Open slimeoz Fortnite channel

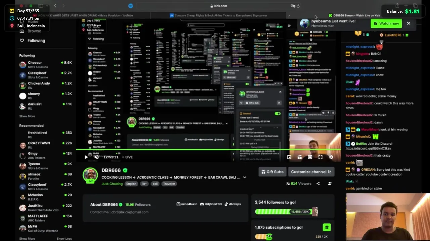[45, 176]
